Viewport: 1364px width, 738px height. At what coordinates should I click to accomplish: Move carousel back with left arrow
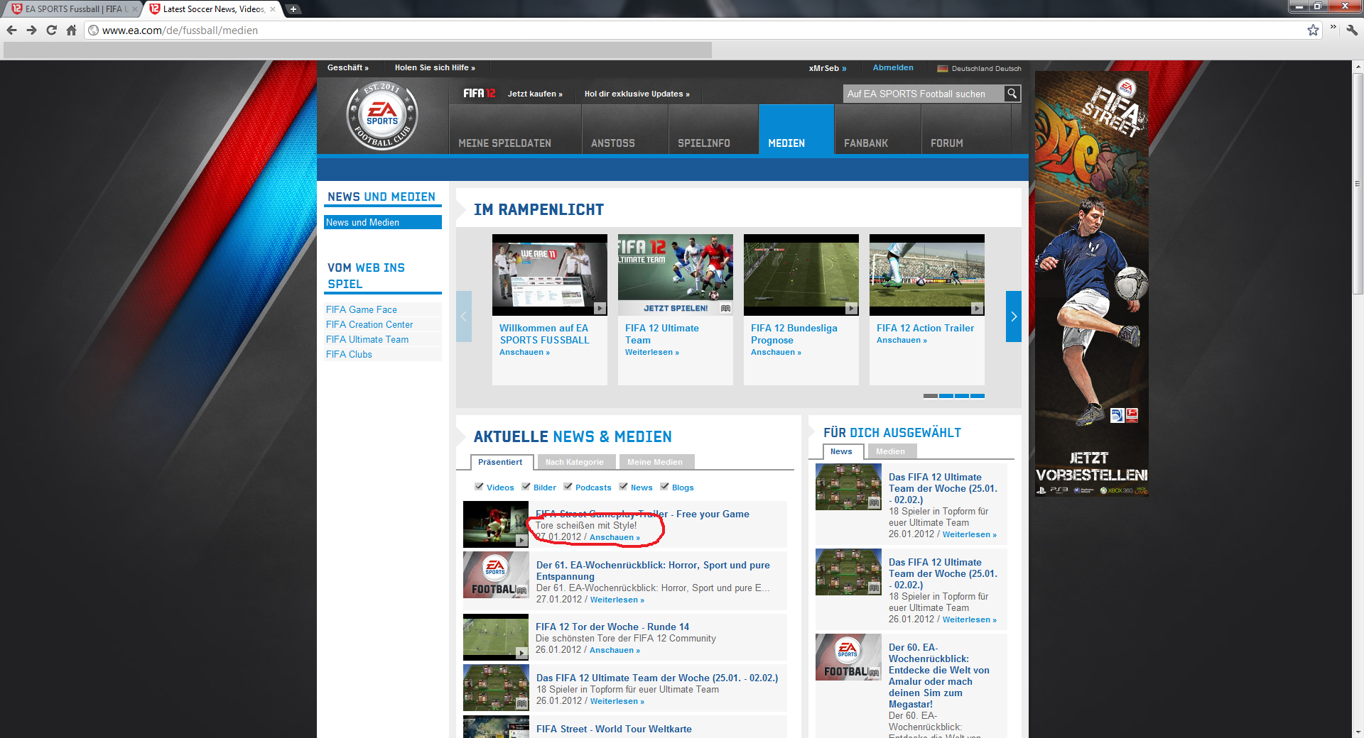click(464, 316)
